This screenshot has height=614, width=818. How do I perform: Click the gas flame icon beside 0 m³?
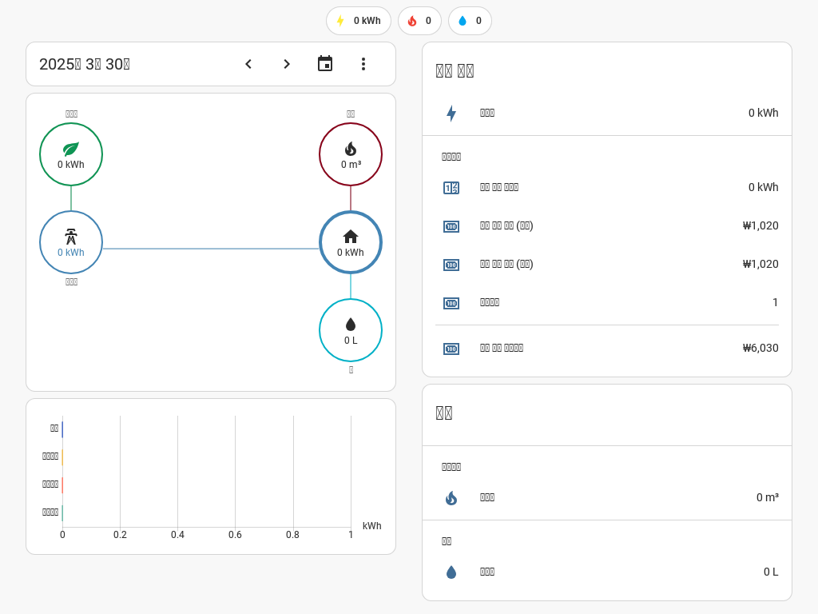(x=451, y=498)
